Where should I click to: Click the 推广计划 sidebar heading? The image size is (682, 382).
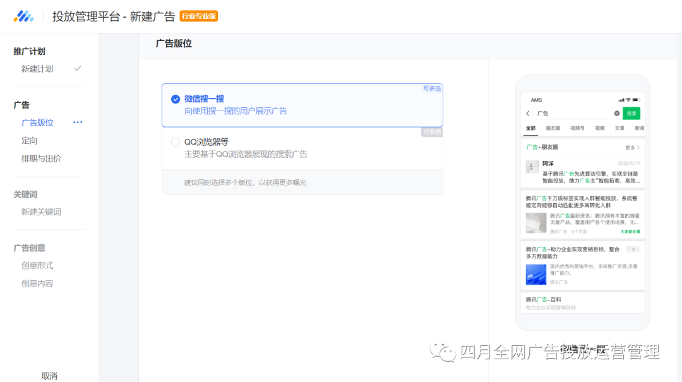tap(29, 51)
